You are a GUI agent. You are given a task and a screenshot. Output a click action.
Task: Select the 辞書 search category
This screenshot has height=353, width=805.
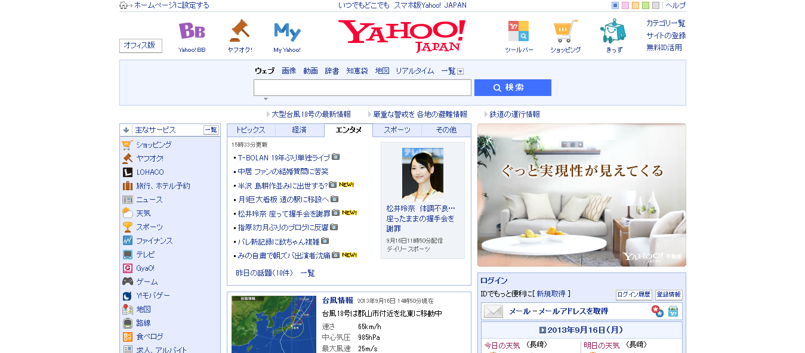[332, 71]
